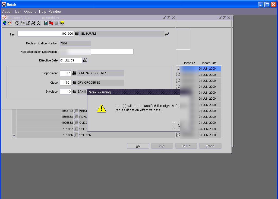This screenshot has width=278, height=199.
Task: Open the item list-of-values next to 1021006
Action: coord(77,34)
